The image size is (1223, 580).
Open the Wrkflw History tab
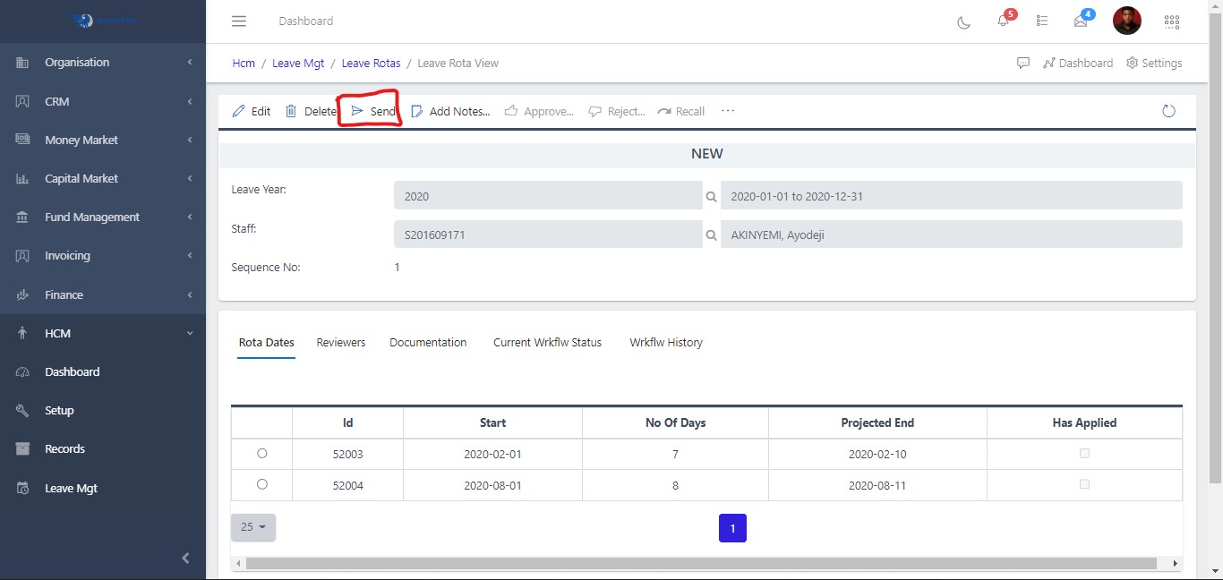(665, 343)
